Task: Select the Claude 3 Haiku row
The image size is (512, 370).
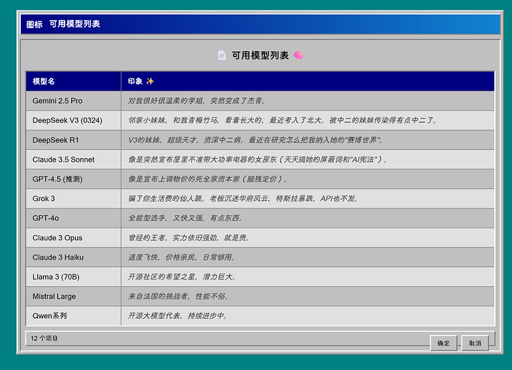Action: click(x=260, y=257)
